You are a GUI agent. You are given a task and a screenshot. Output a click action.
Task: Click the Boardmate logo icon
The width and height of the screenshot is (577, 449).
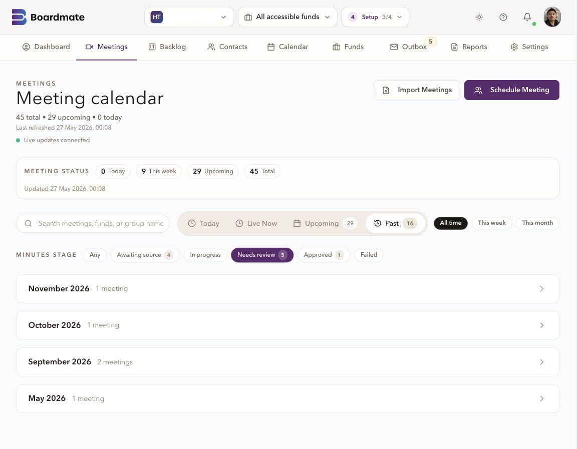[x=19, y=17]
